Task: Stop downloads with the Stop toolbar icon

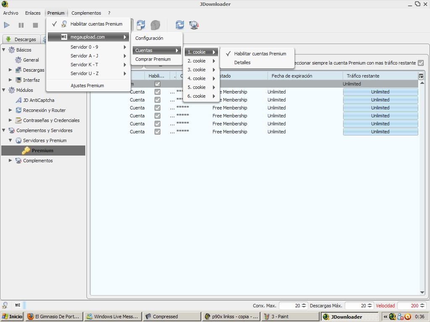Action: click(35, 25)
